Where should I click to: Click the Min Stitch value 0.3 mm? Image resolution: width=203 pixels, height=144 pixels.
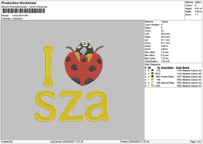tap(165, 55)
